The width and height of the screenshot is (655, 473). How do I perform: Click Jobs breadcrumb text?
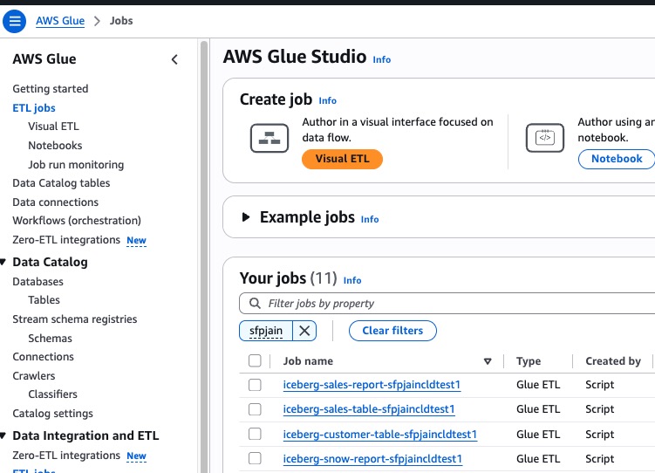121,20
